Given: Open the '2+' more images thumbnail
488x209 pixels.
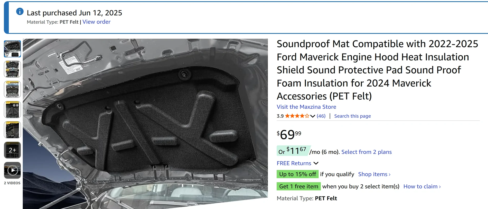Looking at the screenshot, I should (x=12, y=150).
